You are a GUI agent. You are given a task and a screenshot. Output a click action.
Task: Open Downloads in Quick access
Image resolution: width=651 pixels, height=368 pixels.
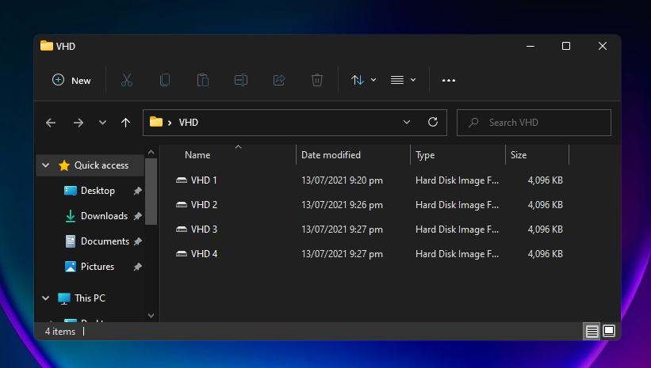(104, 216)
